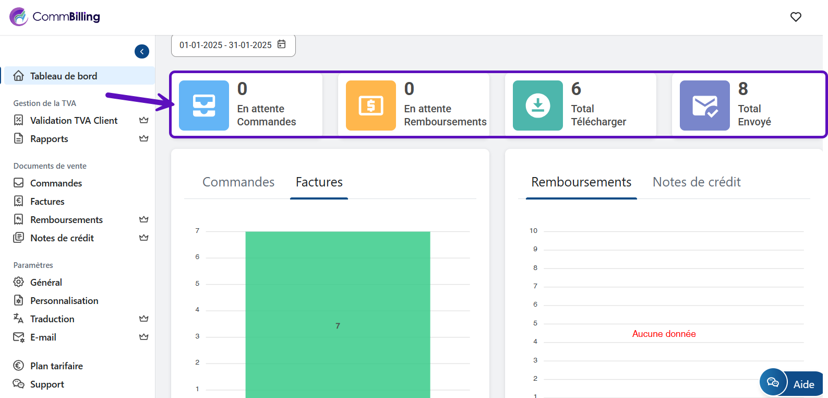This screenshot has height=398, width=828.
Task: Click the teal total download icon
Action: pos(538,106)
